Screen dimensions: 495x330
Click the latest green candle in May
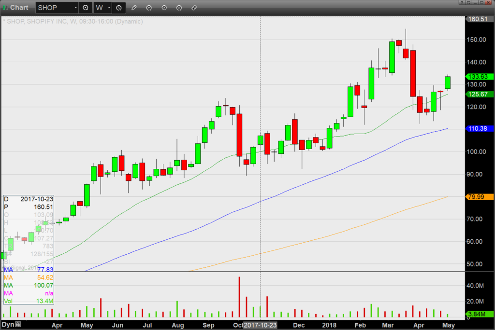point(448,82)
